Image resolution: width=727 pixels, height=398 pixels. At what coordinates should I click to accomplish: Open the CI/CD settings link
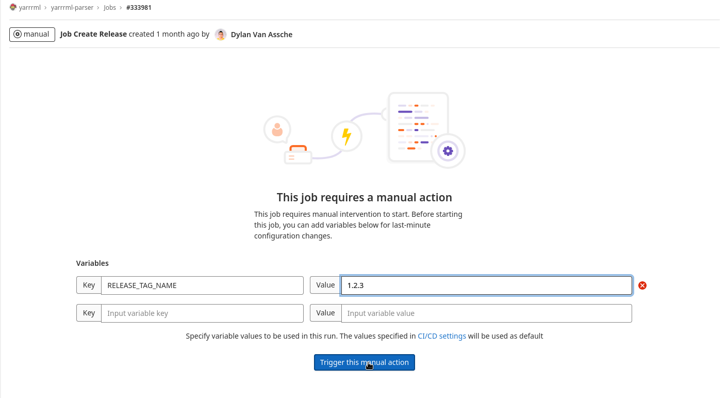pos(441,336)
